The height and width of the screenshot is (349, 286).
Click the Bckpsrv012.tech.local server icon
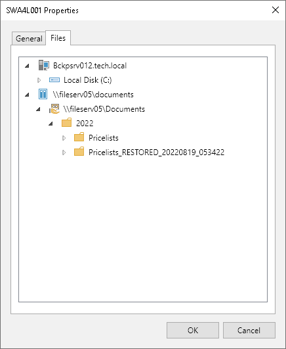pyautogui.click(x=43, y=66)
